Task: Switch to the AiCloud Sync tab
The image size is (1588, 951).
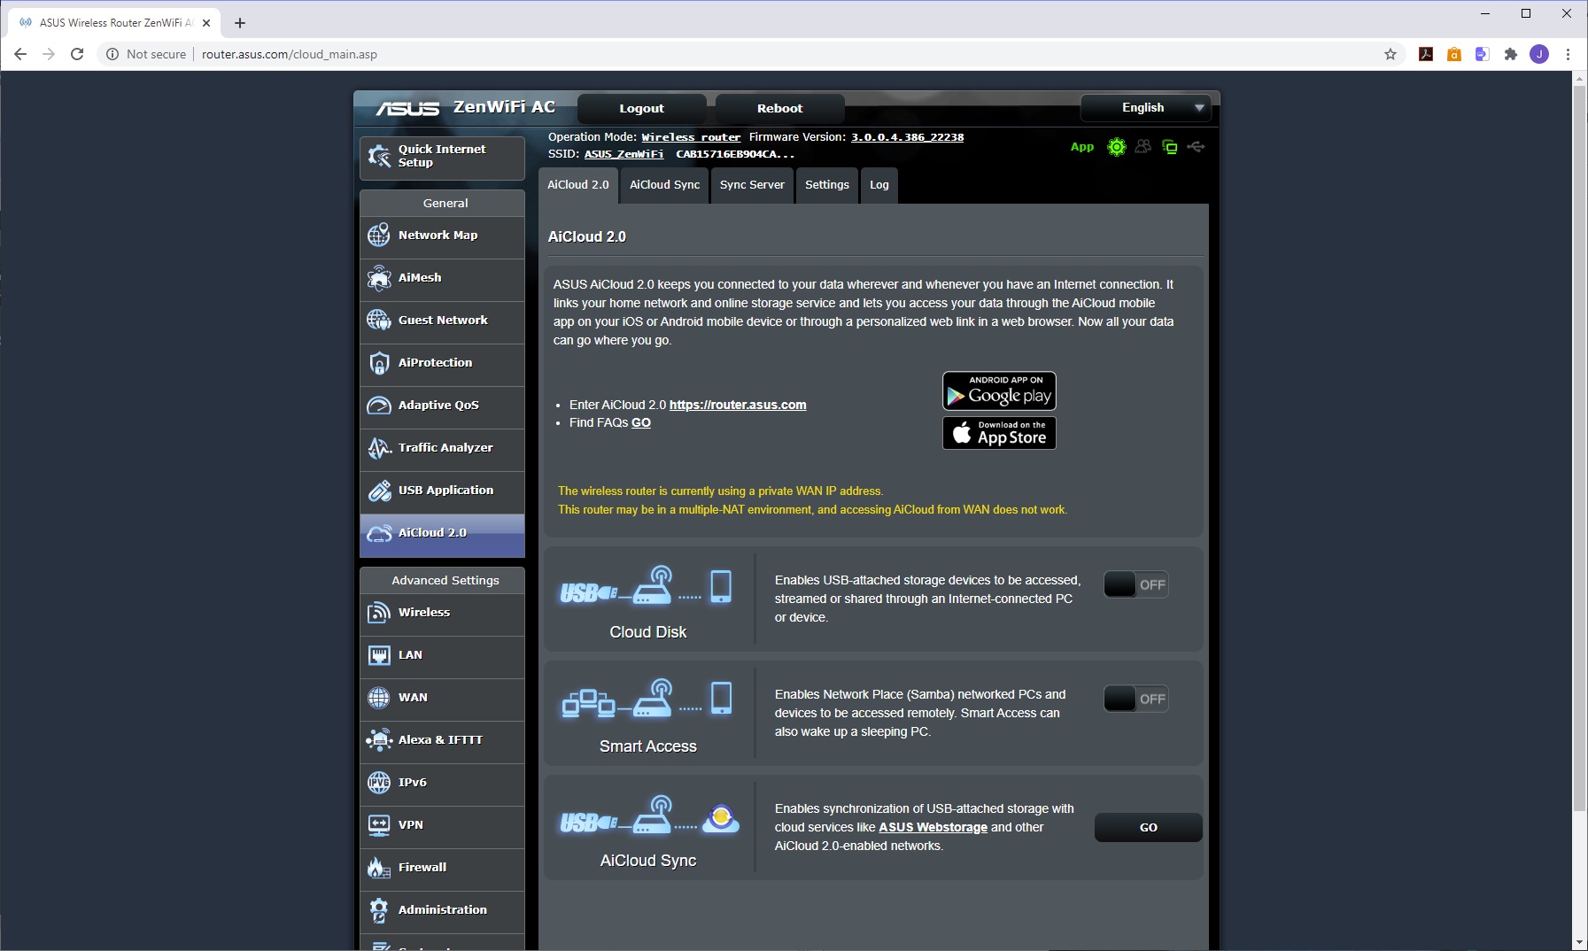Action: point(664,185)
